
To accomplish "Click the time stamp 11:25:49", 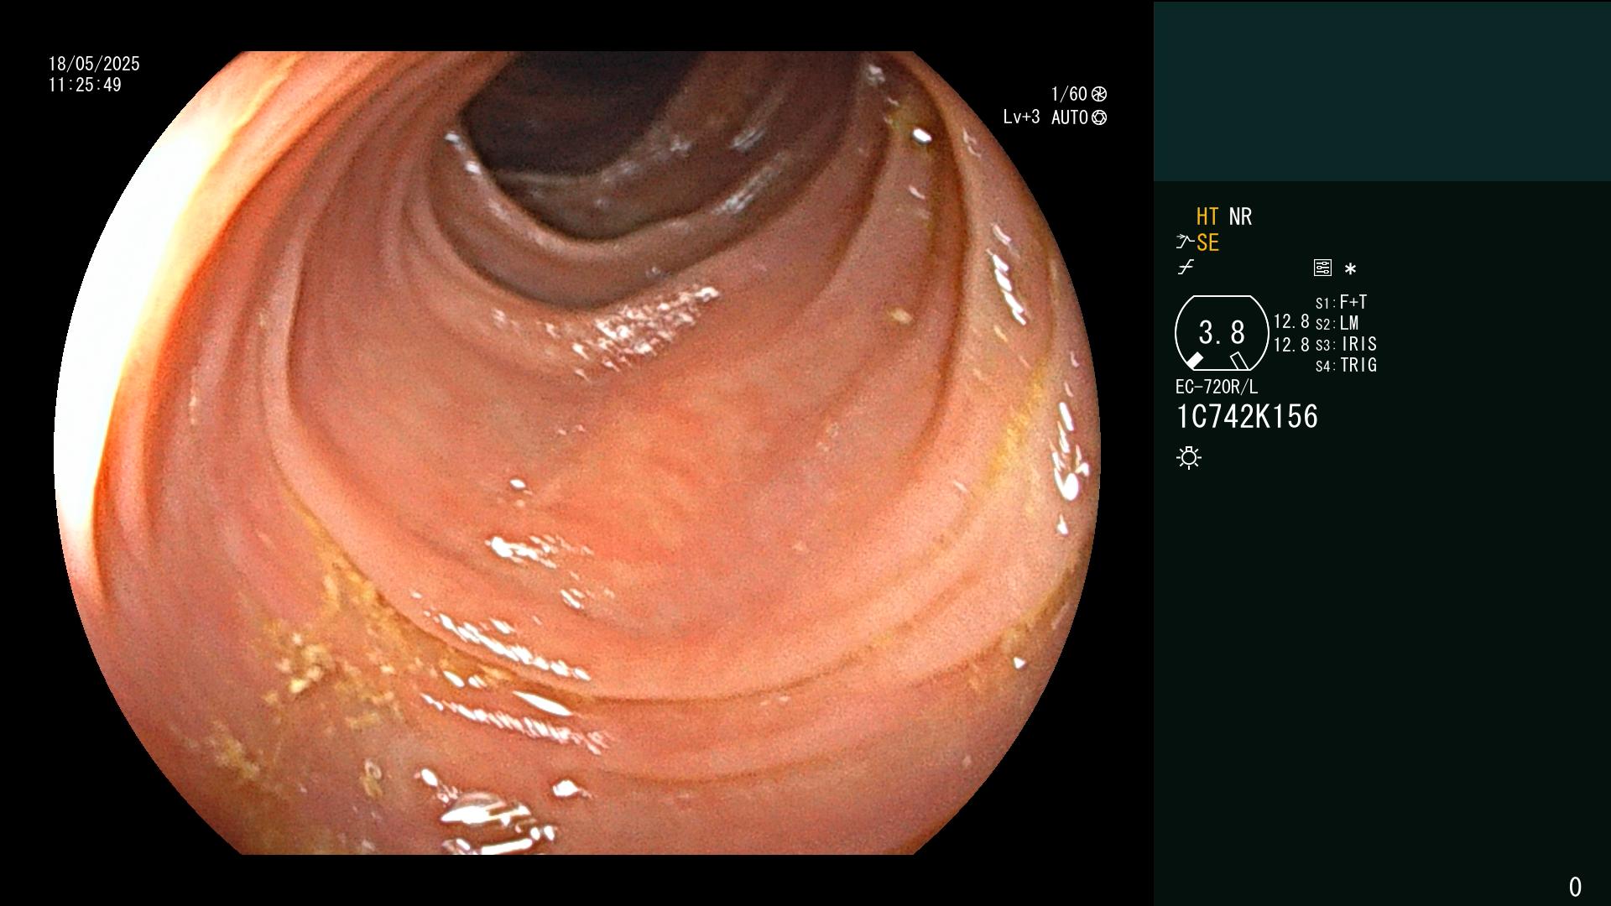I will coord(85,85).
